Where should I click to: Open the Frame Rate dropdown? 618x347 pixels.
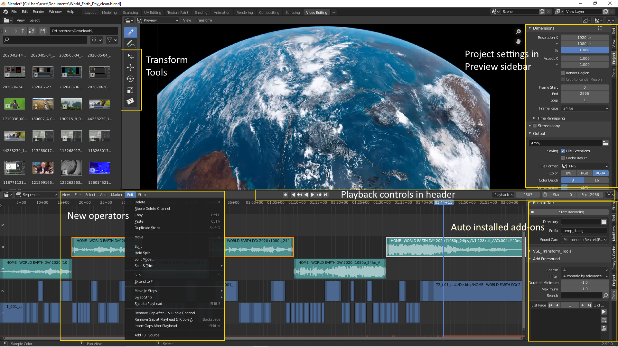click(x=585, y=108)
